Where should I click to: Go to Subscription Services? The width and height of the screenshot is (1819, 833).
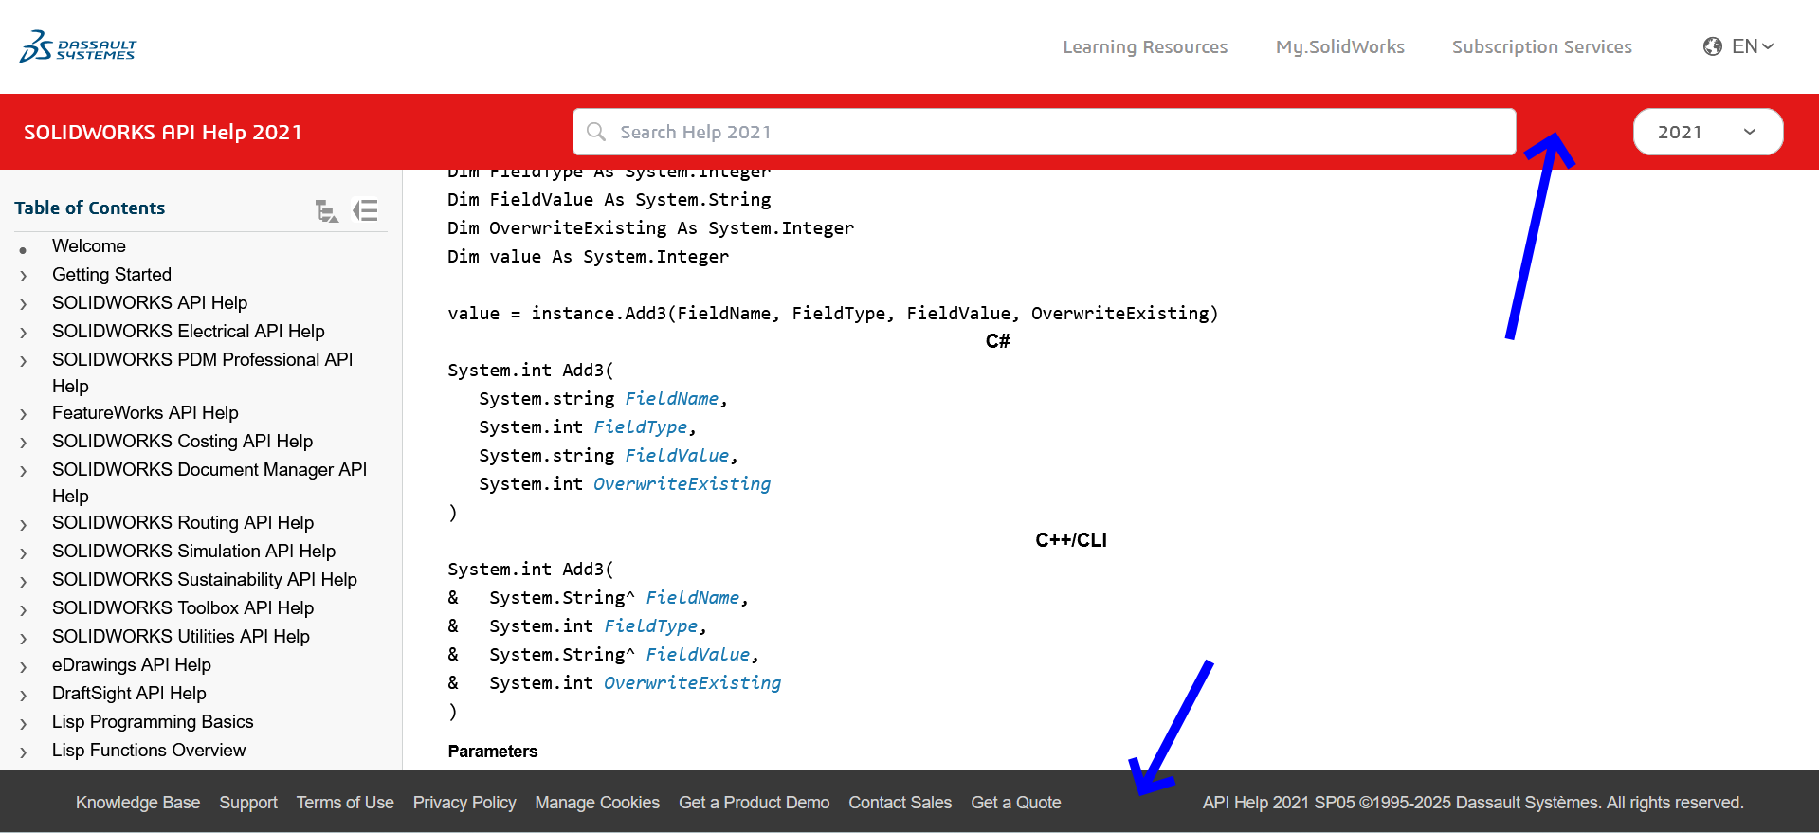(x=1541, y=46)
